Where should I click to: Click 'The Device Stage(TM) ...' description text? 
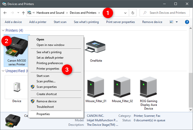102,125
